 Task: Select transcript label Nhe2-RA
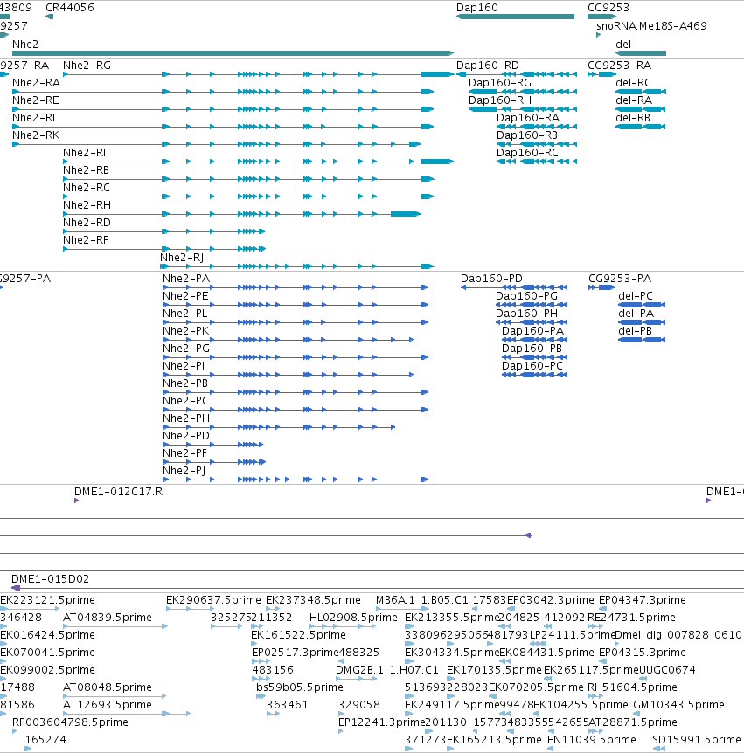click(36, 83)
